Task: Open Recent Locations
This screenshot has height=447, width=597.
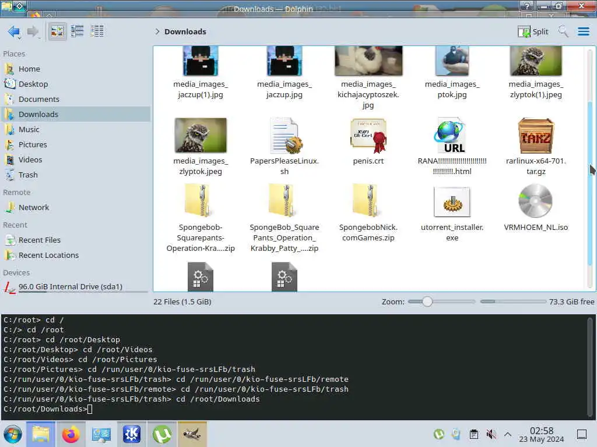Action: point(75,255)
